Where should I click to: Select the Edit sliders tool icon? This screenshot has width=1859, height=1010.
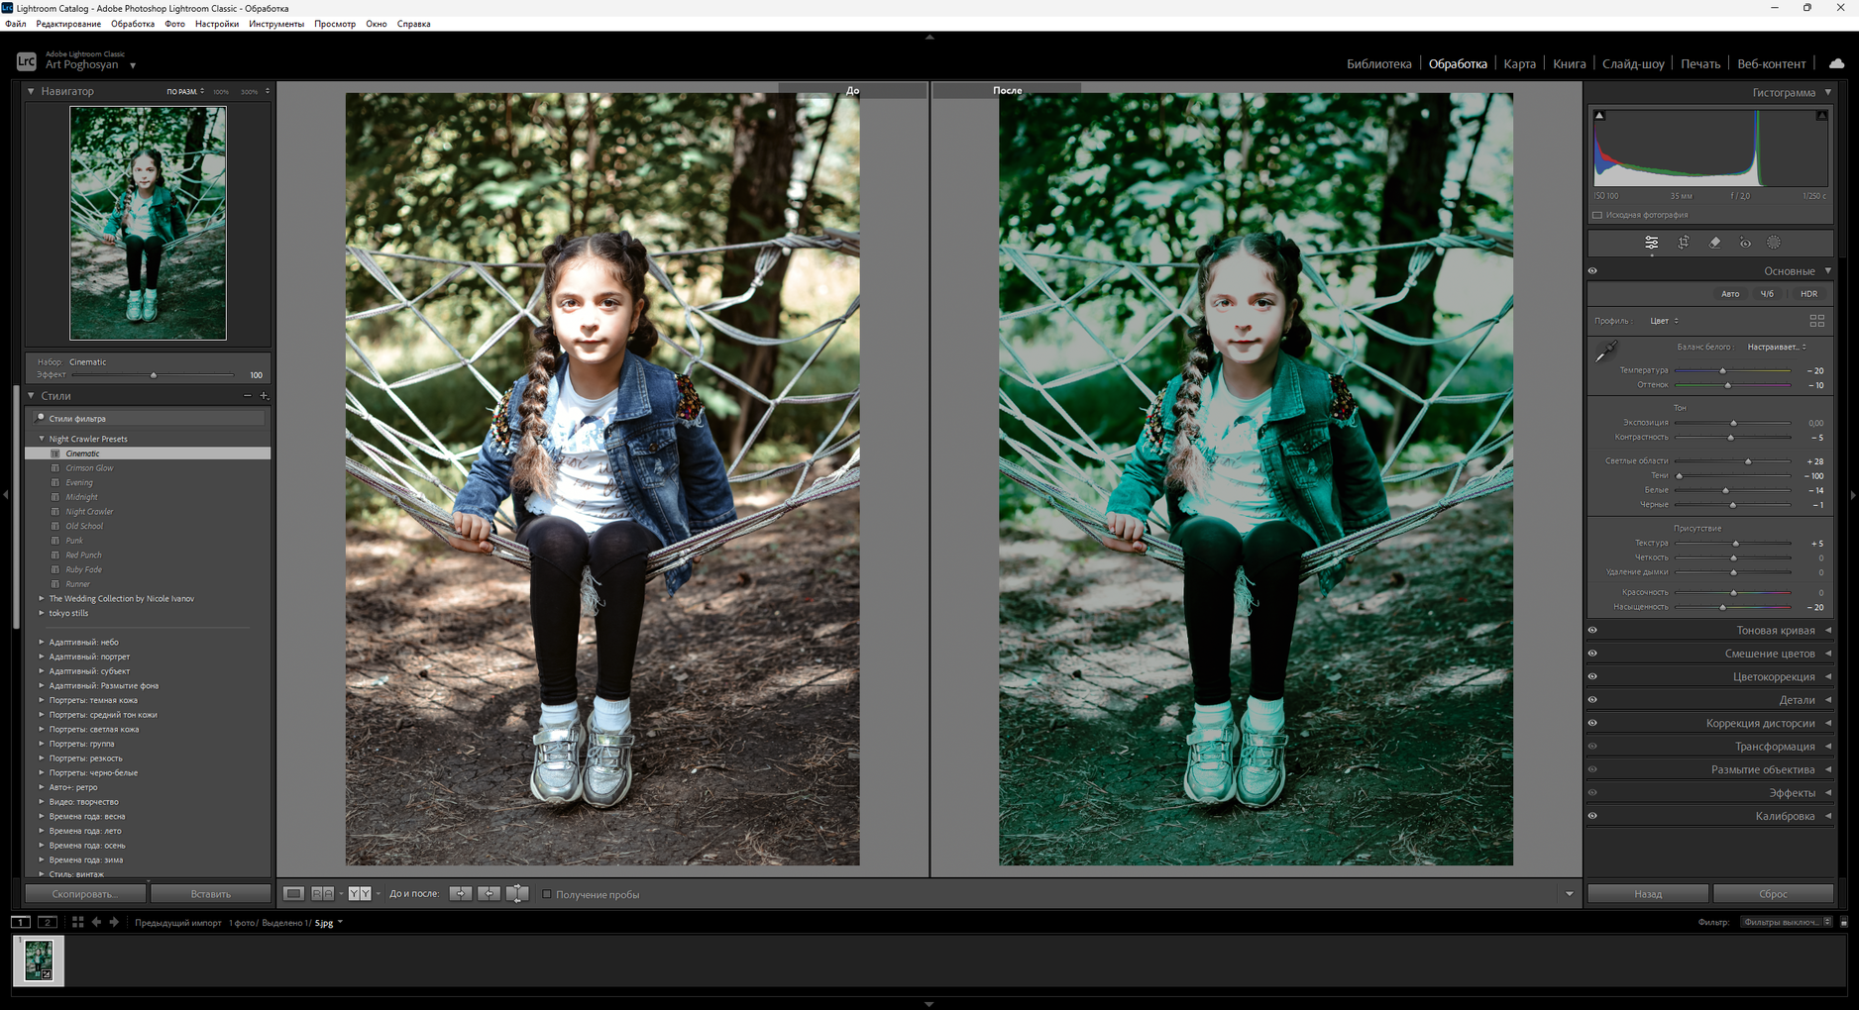[x=1651, y=243]
